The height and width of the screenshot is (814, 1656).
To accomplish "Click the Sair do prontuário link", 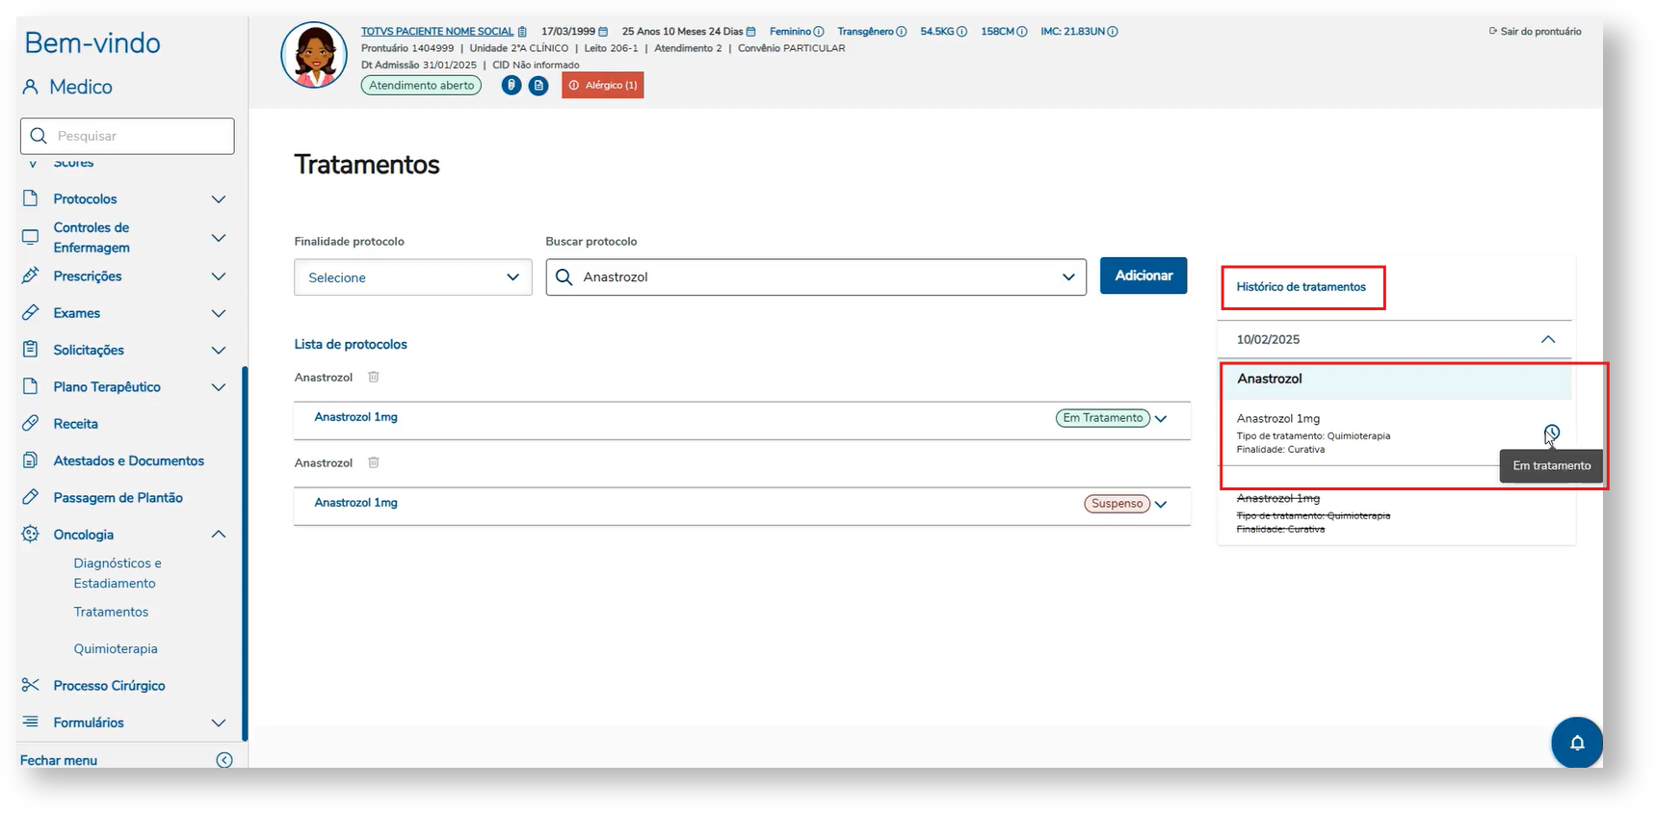I will [1536, 32].
